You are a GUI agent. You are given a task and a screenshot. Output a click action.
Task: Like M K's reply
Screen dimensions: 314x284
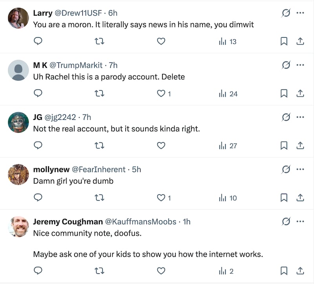161,93
